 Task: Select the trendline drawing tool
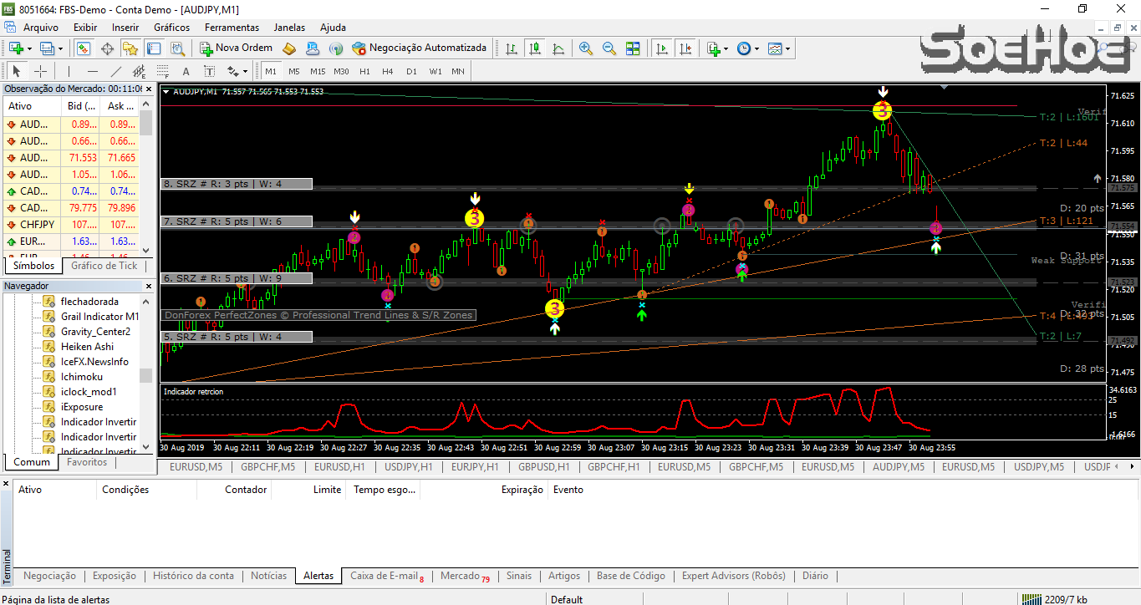115,71
